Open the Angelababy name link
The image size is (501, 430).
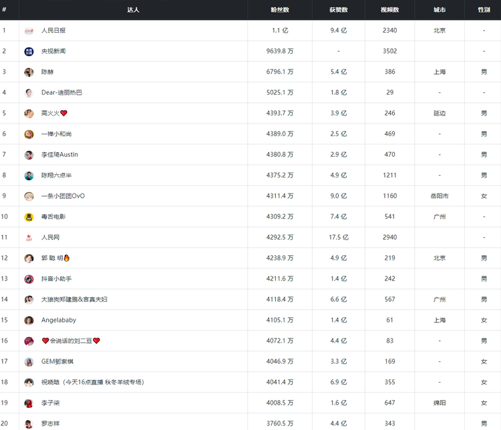(x=59, y=320)
